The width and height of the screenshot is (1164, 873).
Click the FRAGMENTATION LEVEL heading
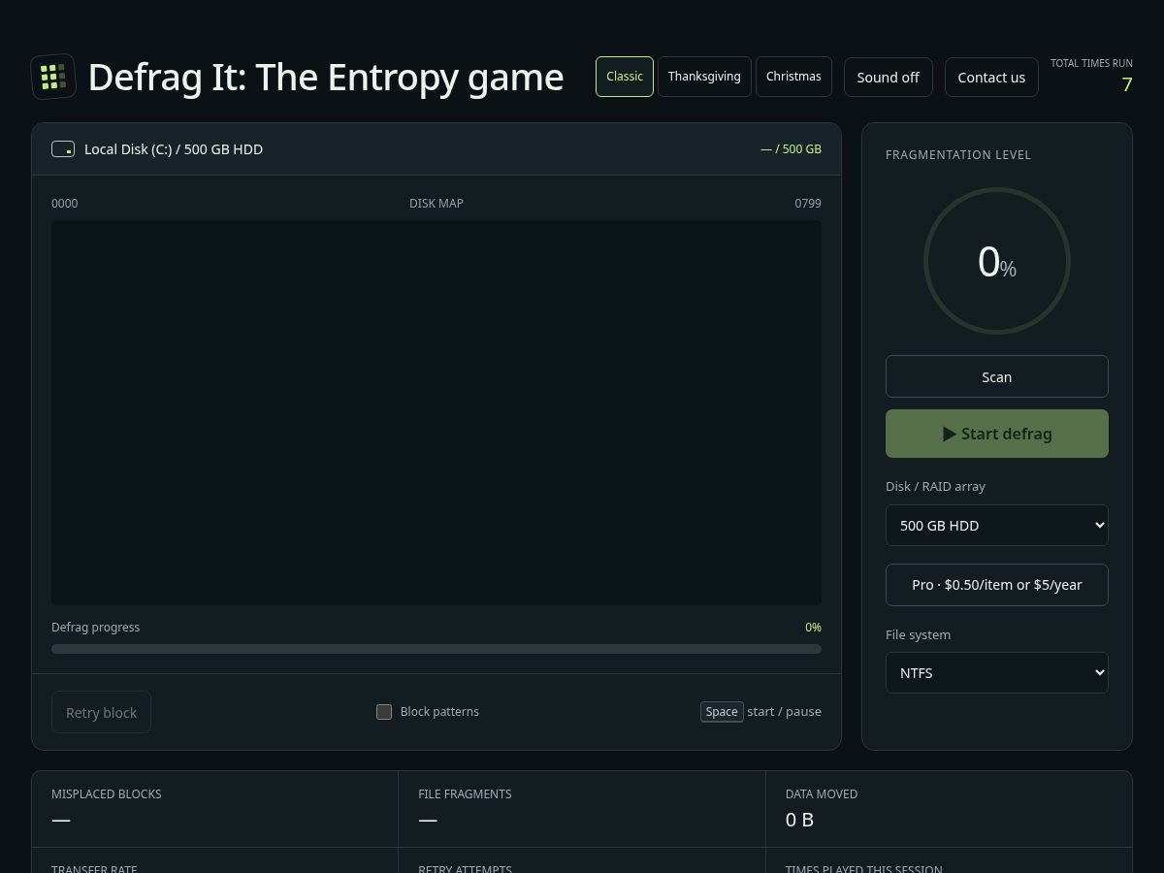(958, 155)
